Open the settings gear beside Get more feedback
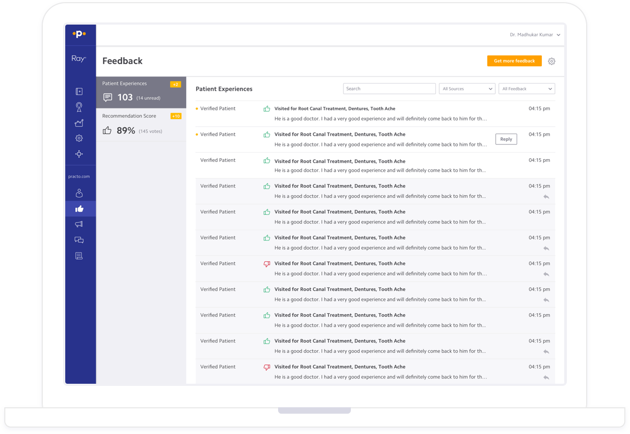 pyautogui.click(x=551, y=61)
